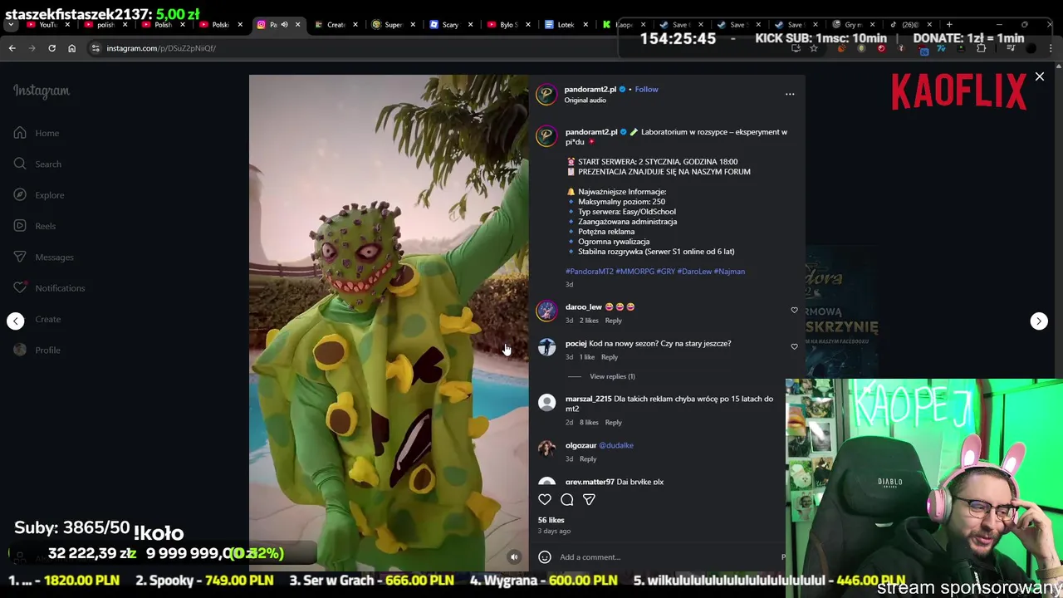Open the site info icon in the address bar
The height and width of the screenshot is (598, 1063).
point(96,48)
